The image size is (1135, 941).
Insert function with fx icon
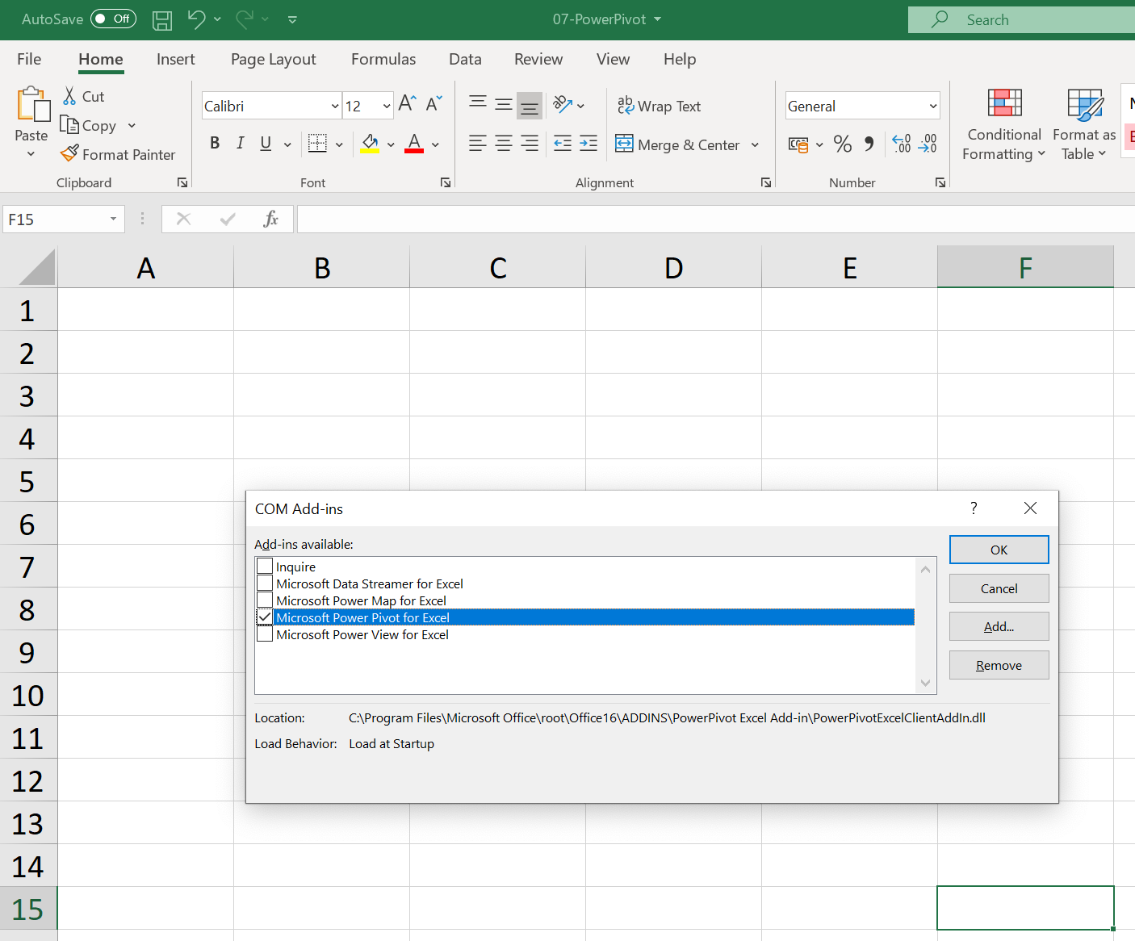pyautogui.click(x=271, y=219)
